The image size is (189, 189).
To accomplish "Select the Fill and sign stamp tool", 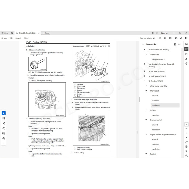I will (4, 138).
